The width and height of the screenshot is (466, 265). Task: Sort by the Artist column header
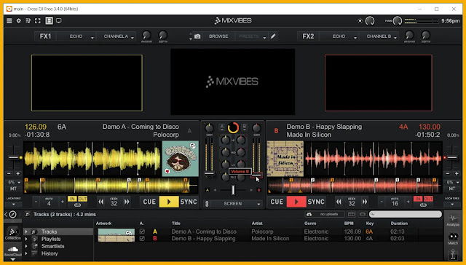(257, 224)
